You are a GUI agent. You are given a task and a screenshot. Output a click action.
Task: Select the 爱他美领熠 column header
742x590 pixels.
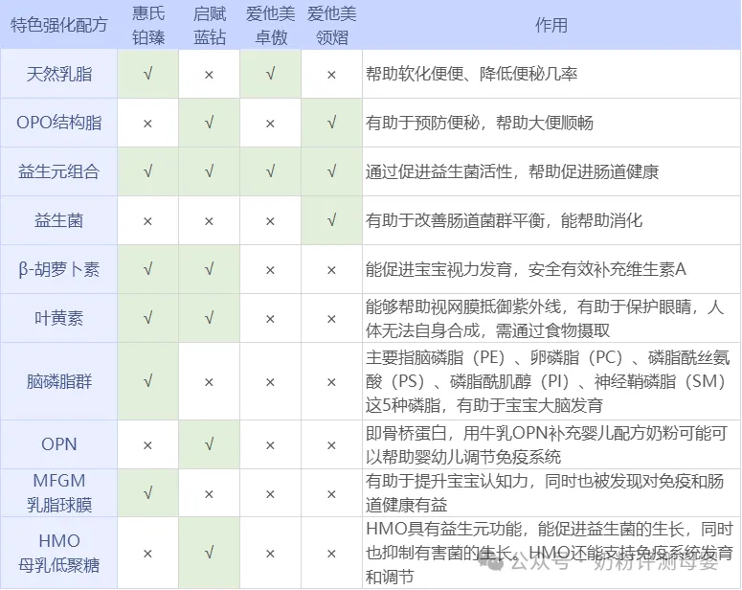coord(331,25)
